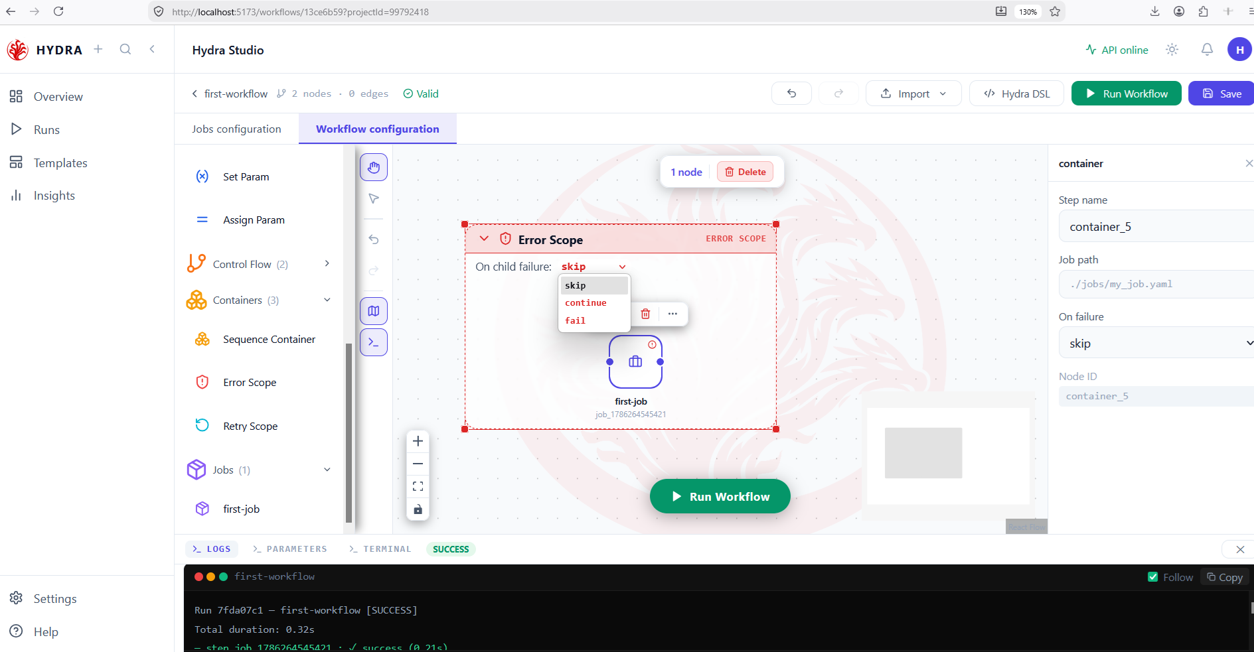The width and height of the screenshot is (1254, 652).
Task: Click the Step name input field
Action: [x=1156, y=226]
